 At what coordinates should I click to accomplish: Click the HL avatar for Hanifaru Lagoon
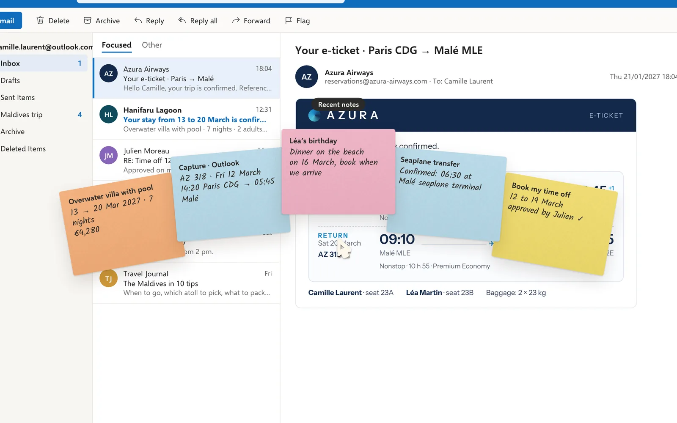(109, 114)
